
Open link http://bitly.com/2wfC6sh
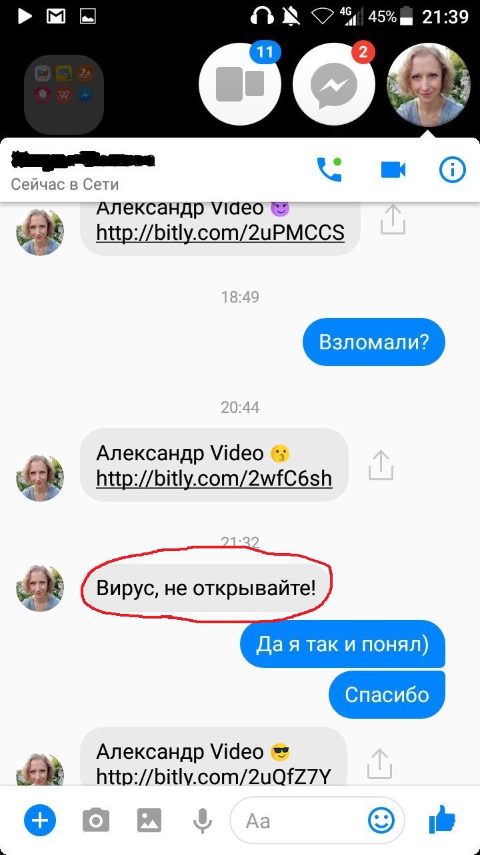(x=214, y=478)
